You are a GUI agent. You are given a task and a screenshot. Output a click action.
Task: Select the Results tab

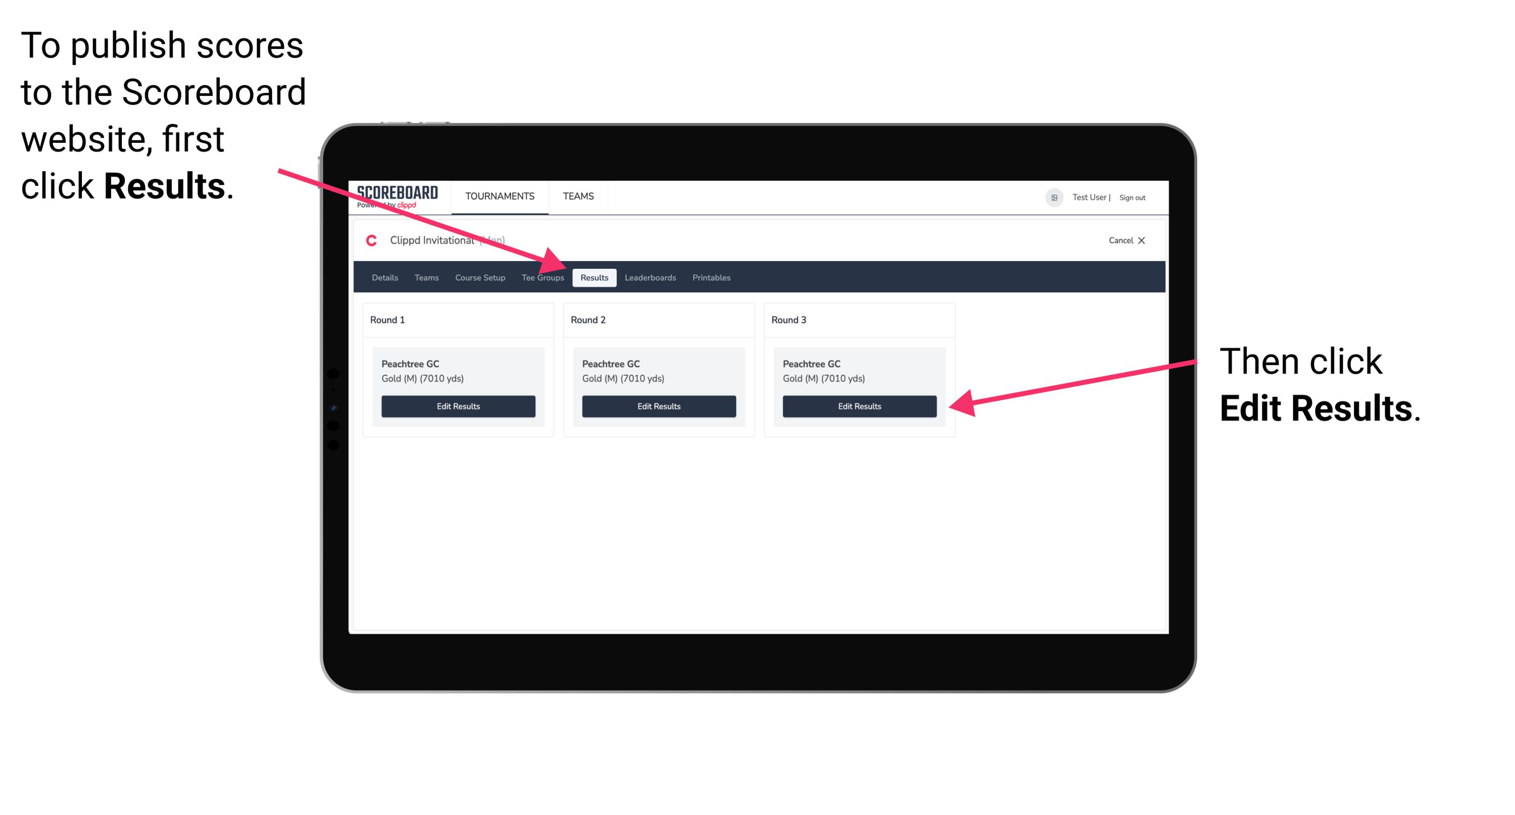coord(594,278)
